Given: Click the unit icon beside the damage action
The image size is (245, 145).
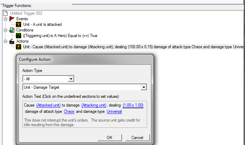Looking at the screenshot, I should [x=19, y=47].
